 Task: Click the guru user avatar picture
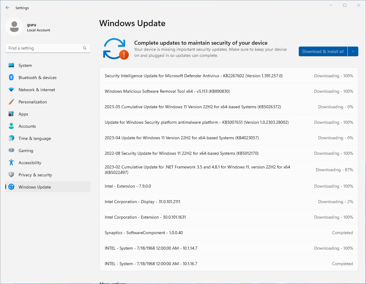(x=14, y=27)
